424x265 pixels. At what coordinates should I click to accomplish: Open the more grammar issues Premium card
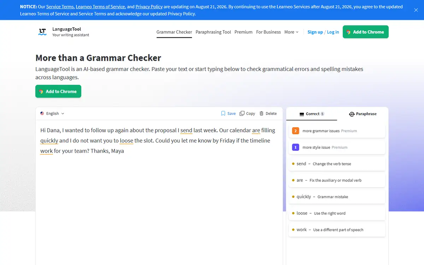coord(337,131)
